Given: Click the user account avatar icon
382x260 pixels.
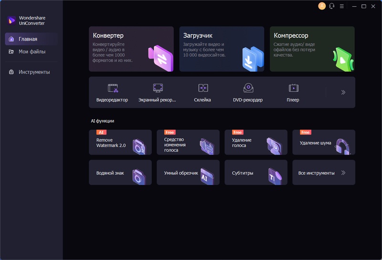Looking at the screenshot, I should [322, 6].
